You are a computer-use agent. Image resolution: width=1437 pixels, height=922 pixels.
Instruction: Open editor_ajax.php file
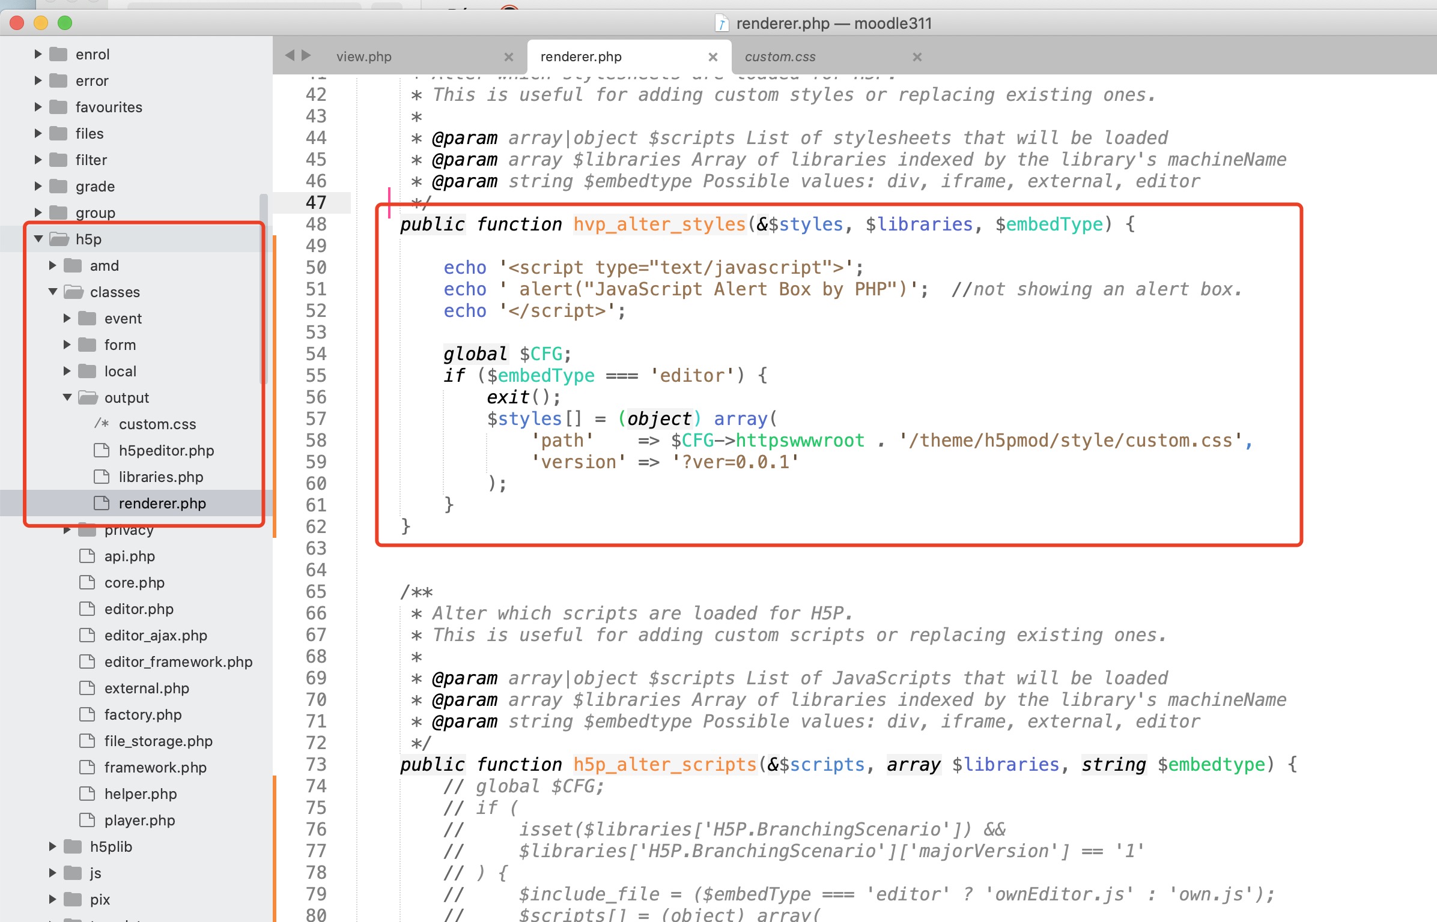tap(156, 636)
